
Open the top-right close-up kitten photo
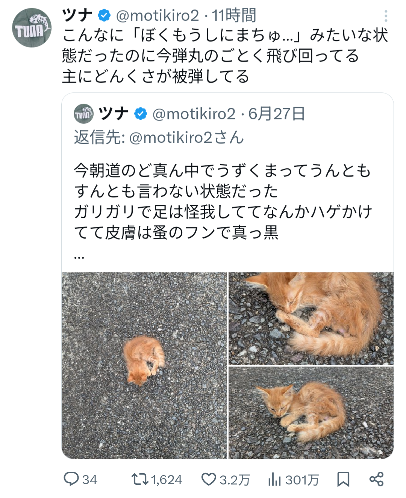tap(311, 318)
